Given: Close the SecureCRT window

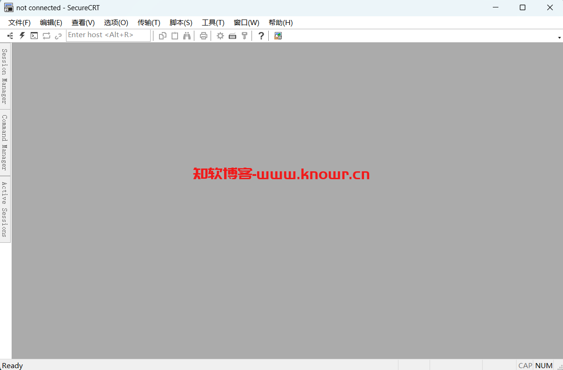Looking at the screenshot, I should click(x=550, y=7).
